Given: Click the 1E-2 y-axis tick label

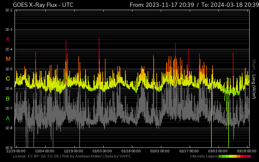Looking at the screenshot, I should [x=9, y=10].
